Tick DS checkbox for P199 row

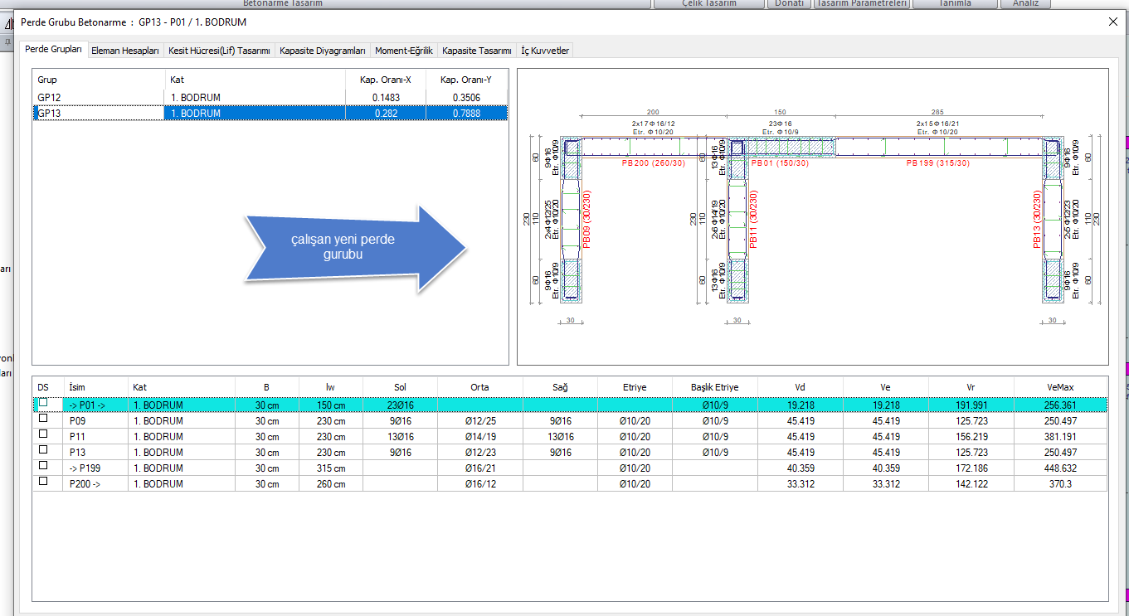[x=43, y=467]
